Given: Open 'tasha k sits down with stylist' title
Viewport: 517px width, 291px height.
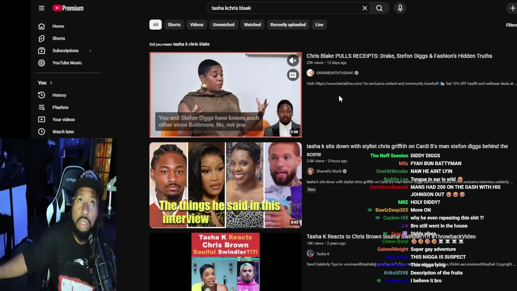Looking at the screenshot, I should [x=407, y=150].
